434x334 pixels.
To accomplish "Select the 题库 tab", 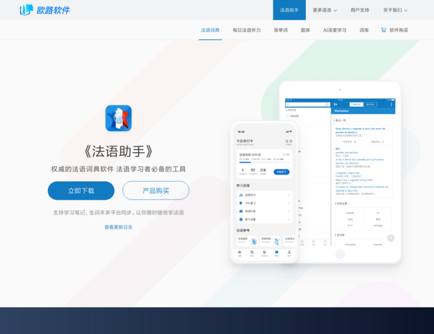I will [x=305, y=30].
